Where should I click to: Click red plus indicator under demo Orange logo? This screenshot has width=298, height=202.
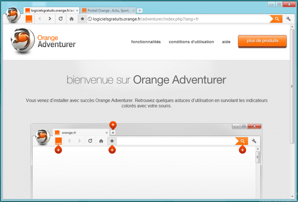58,150
